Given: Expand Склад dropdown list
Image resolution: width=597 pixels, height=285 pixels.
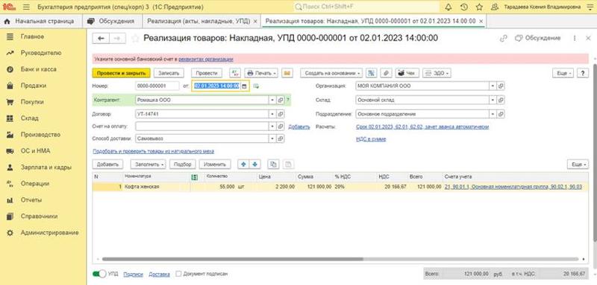Looking at the screenshot, I should [x=493, y=100].
